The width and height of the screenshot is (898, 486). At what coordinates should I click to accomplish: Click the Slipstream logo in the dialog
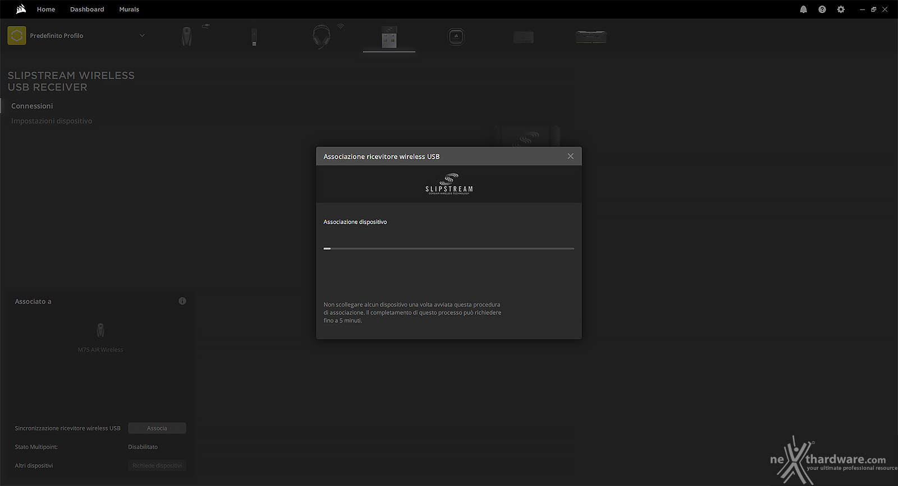coord(449,184)
